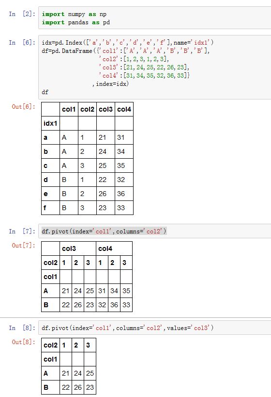Click row index 'a' in Out[6] table
The height and width of the screenshot is (397, 271).
[x=50, y=137]
